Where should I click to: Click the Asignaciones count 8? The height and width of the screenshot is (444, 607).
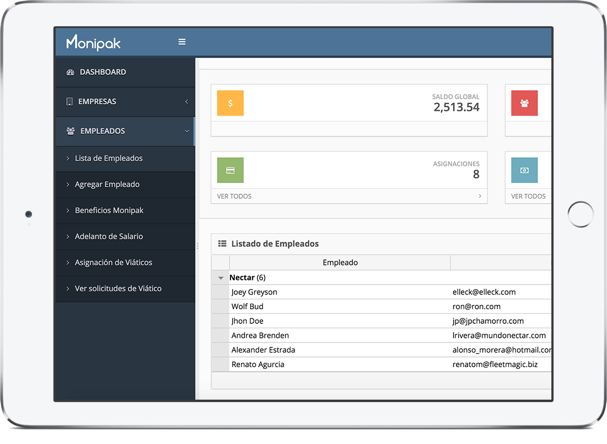tap(476, 175)
